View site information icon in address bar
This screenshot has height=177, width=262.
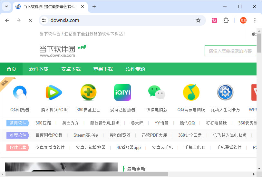[x=44, y=20]
